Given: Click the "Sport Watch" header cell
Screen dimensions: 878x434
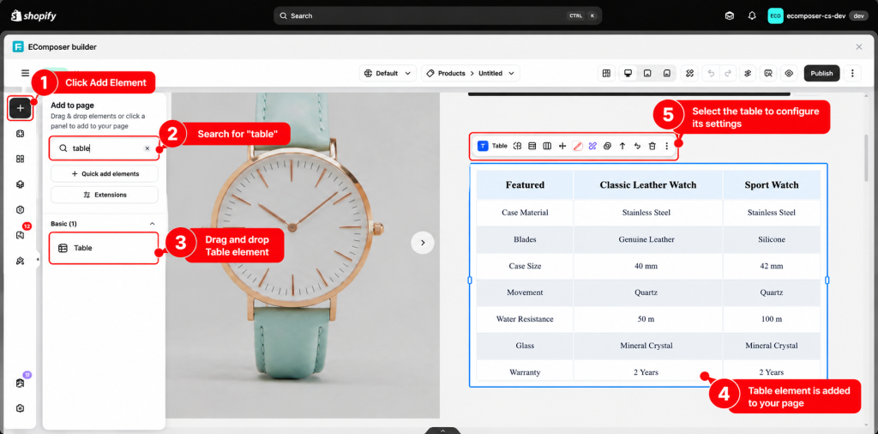Looking at the screenshot, I should tap(772, 184).
